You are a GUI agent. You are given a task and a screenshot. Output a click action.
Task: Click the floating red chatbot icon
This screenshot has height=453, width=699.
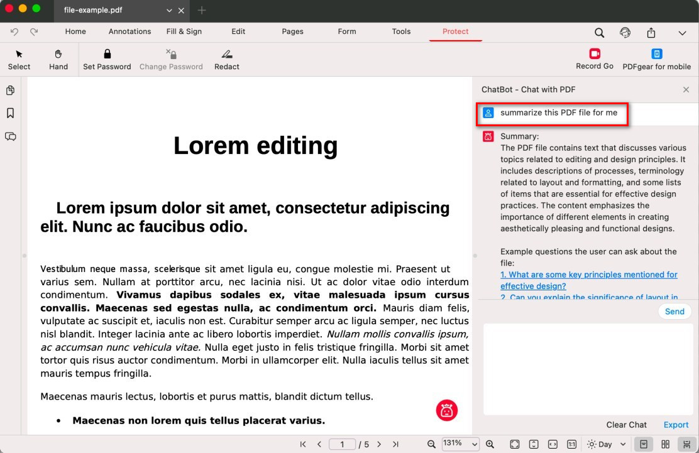[447, 410]
